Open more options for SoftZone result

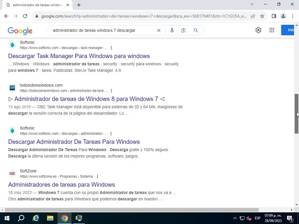click(x=98, y=176)
